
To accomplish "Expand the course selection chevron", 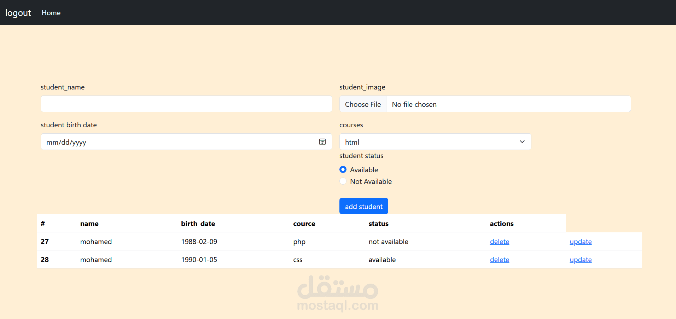I will tap(522, 142).
